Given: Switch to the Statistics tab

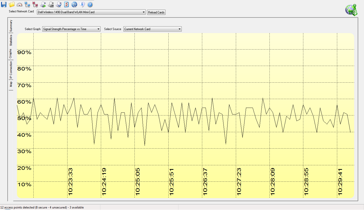Looking at the screenshot, I should click(11, 40).
